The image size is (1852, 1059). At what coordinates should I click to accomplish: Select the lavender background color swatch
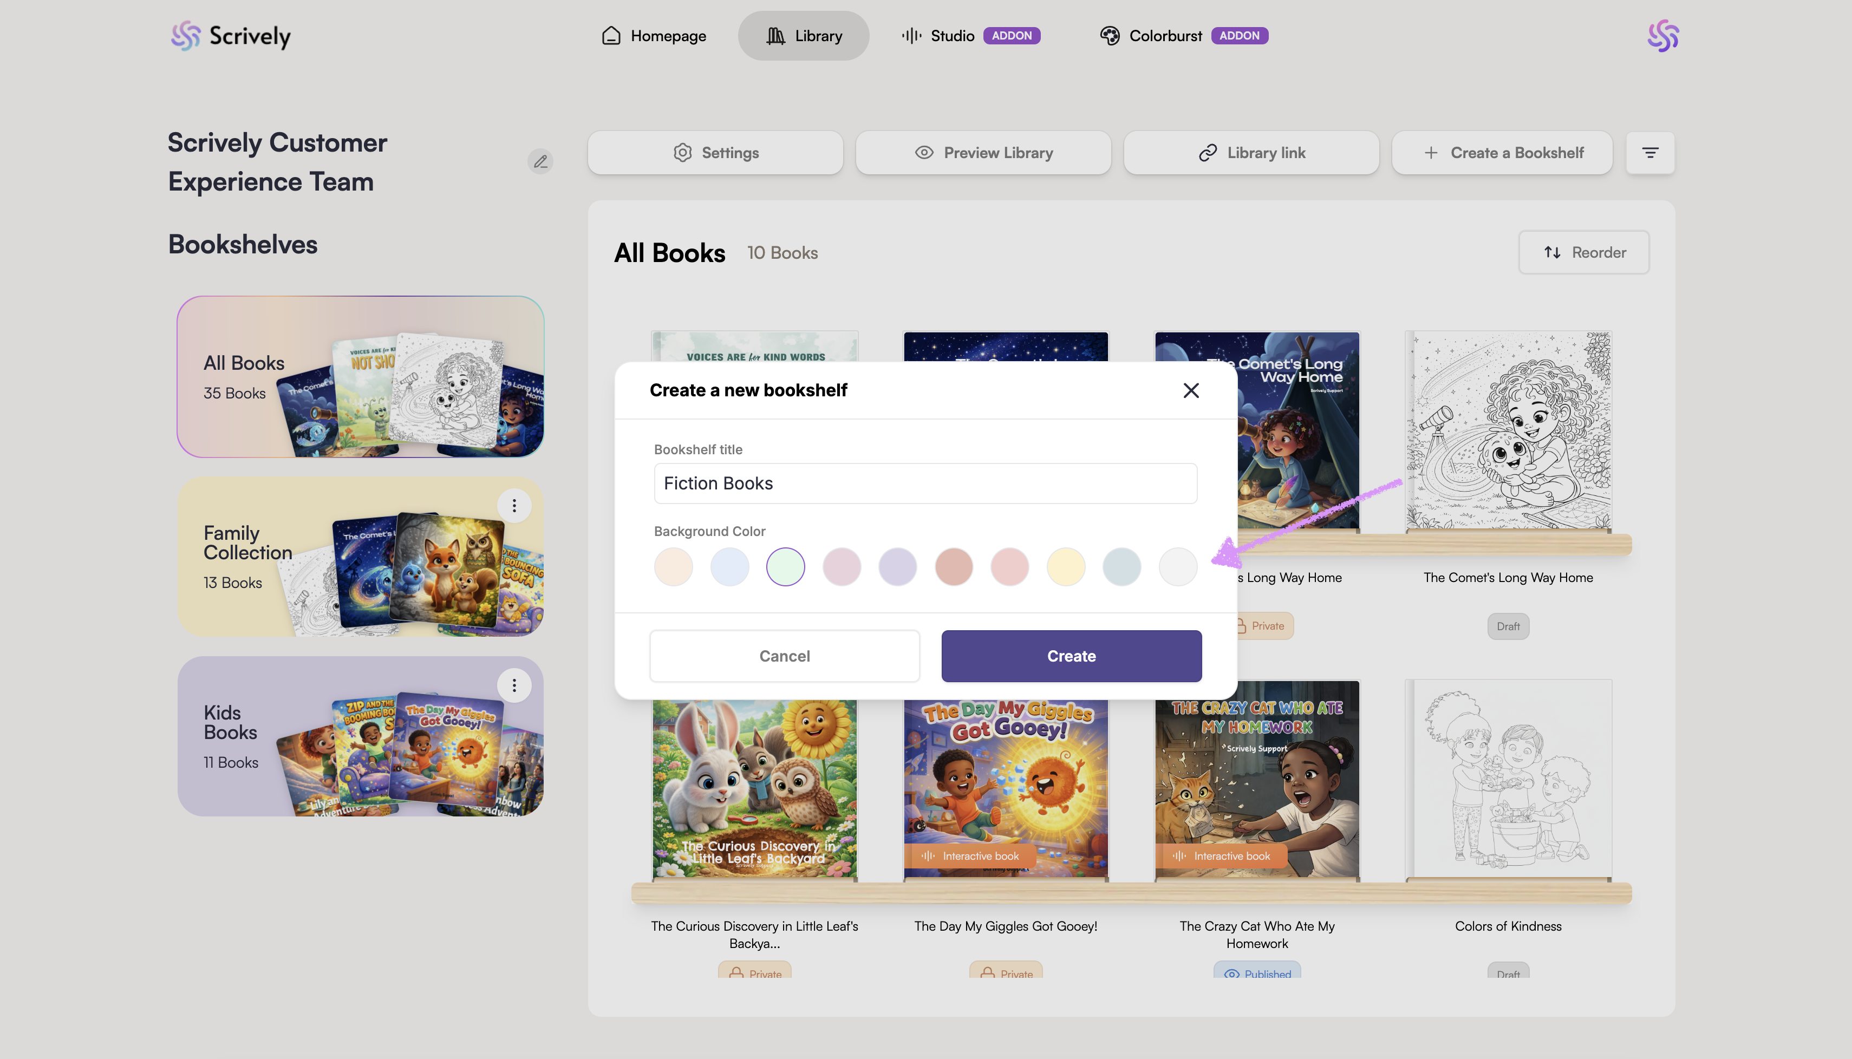click(x=898, y=567)
